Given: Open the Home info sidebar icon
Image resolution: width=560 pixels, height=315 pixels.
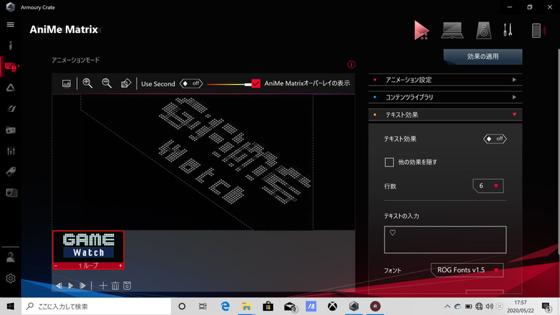Looking at the screenshot, I should [10, 45].
